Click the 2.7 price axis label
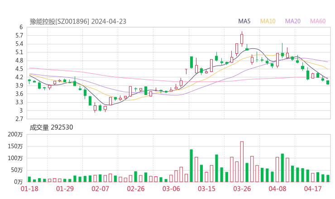This screenshot has height=199, width=335. (x=19, y=119)
